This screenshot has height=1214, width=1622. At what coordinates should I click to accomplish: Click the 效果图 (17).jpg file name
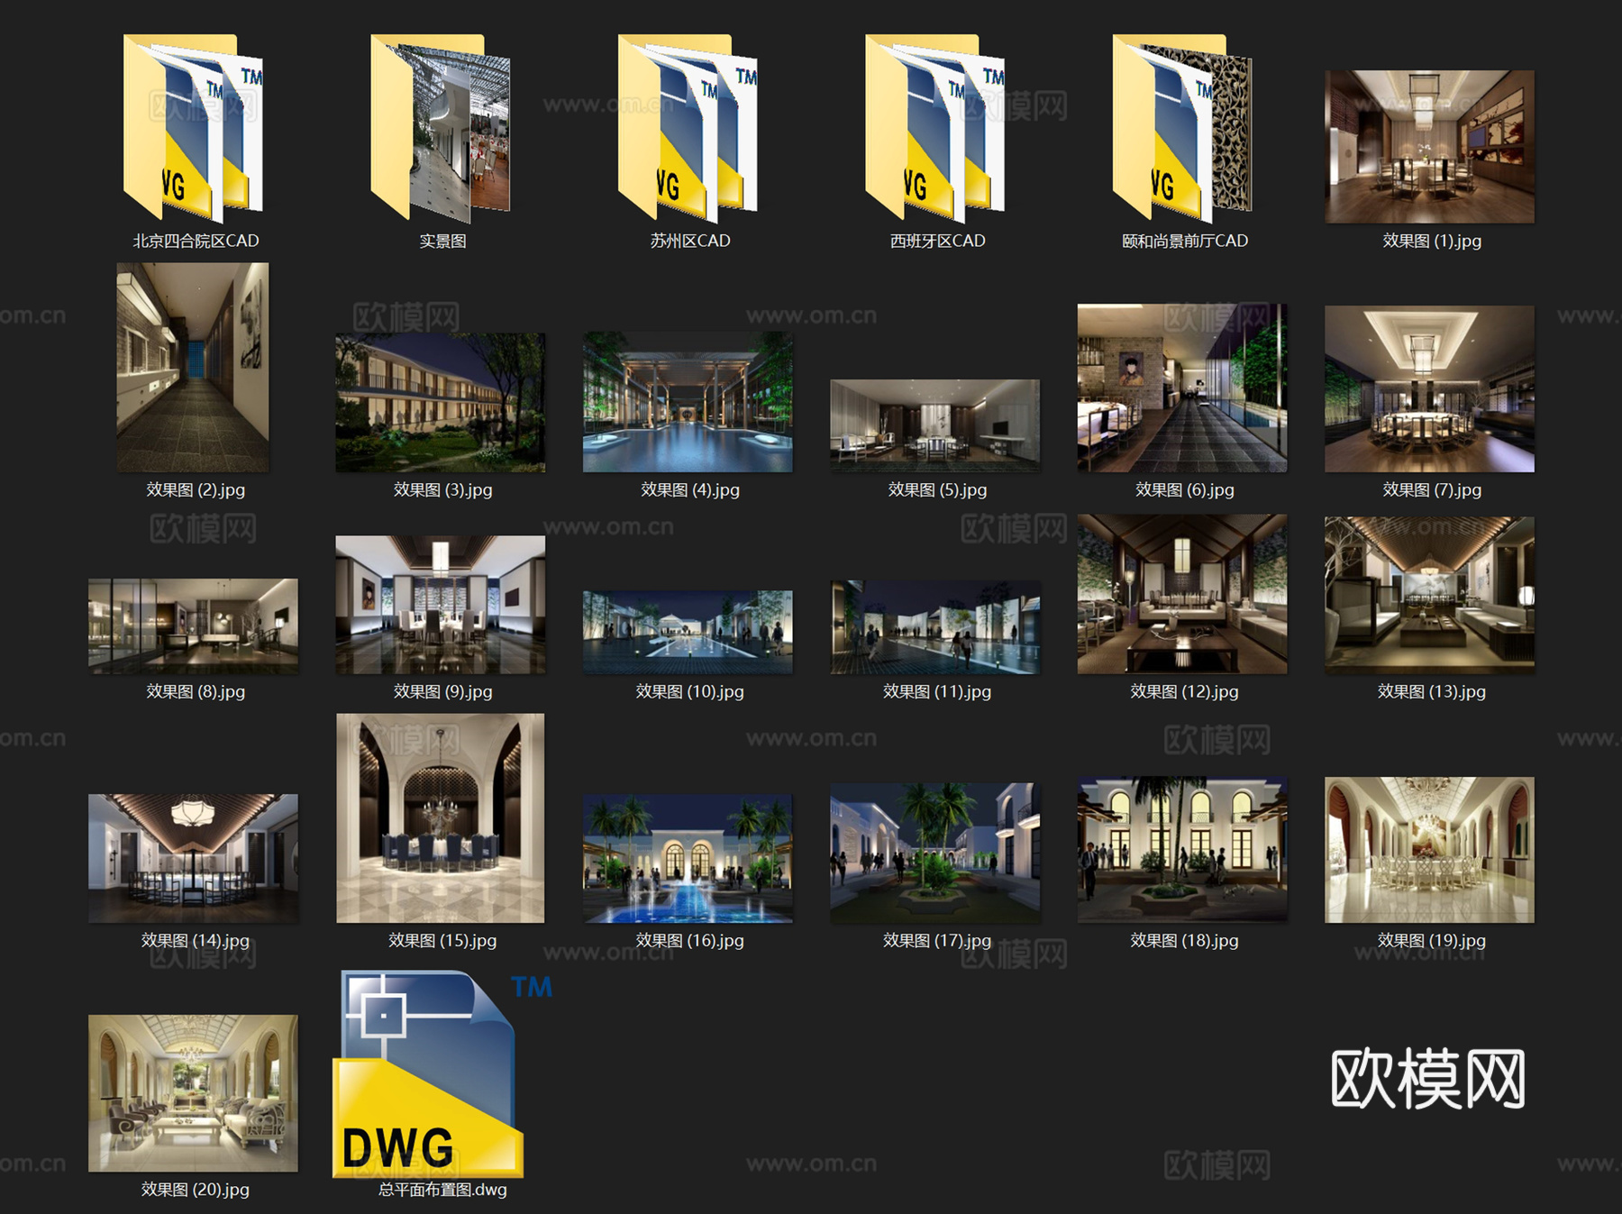pos(937,941)
